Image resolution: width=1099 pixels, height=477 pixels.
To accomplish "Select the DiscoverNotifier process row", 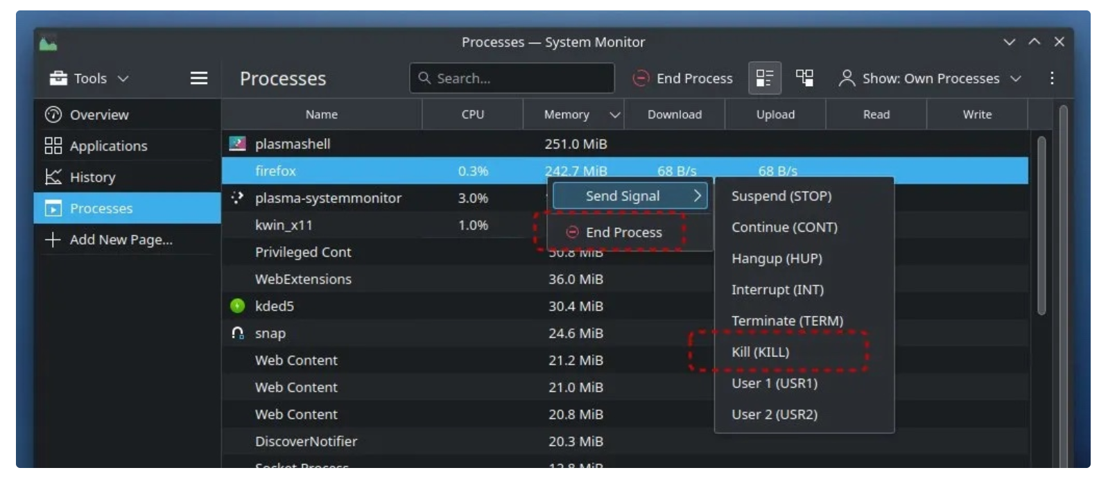I will pos(624,441).
